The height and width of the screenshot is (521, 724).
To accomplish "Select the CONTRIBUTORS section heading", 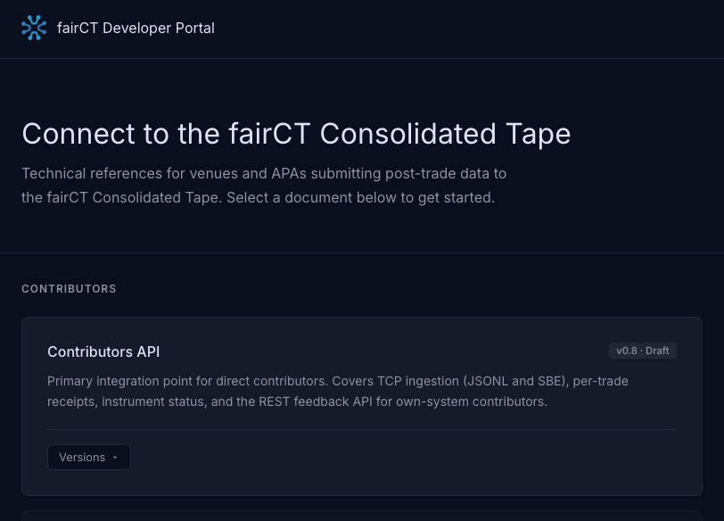I will [x=69, y=288].
